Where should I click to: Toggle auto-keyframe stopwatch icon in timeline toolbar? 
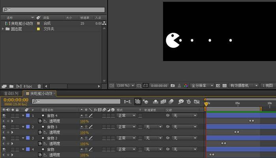pos(189,102)
